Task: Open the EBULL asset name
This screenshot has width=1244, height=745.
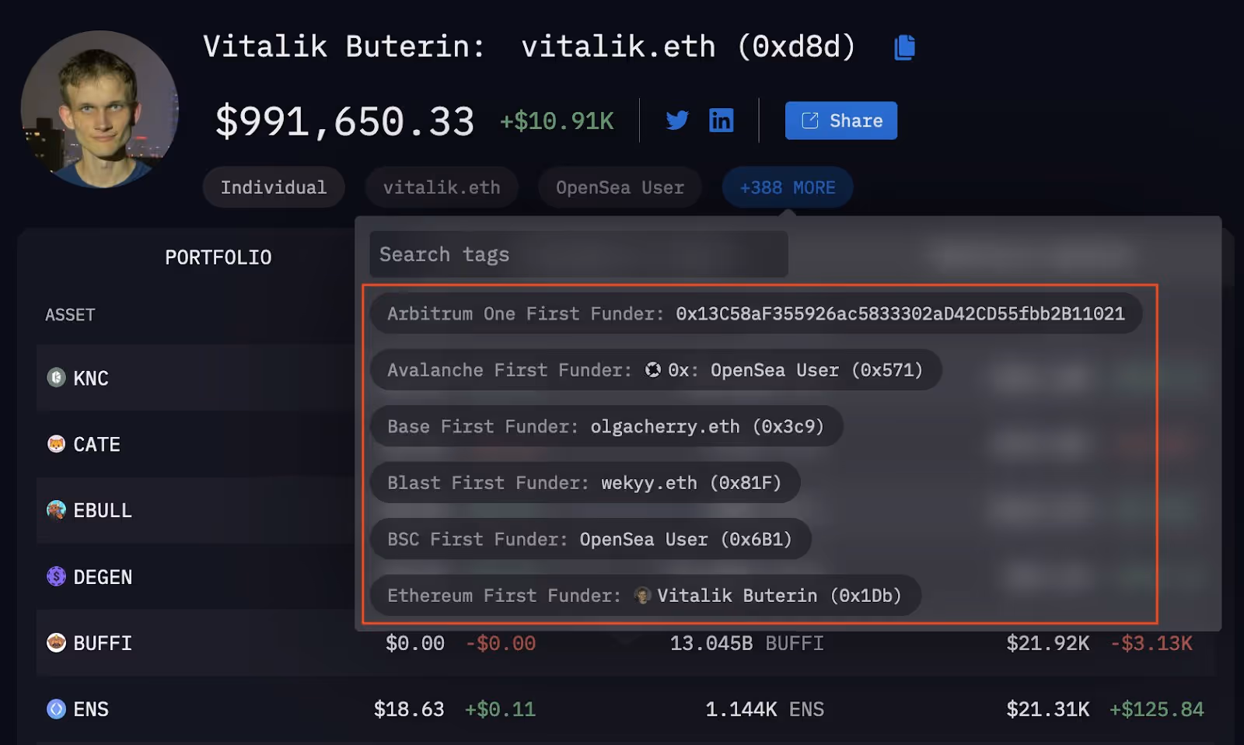Action: tap(103, 511)
